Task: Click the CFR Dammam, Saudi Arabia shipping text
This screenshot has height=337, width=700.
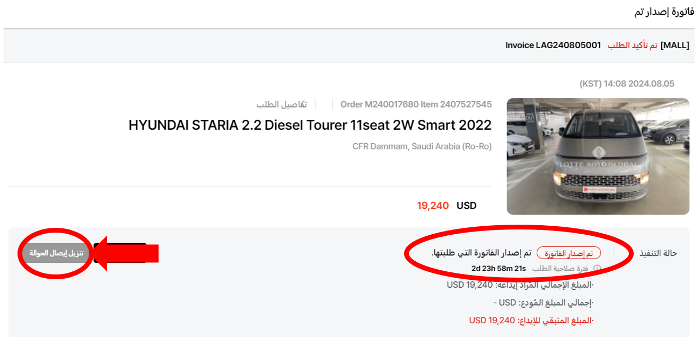Action: [422, 146]
